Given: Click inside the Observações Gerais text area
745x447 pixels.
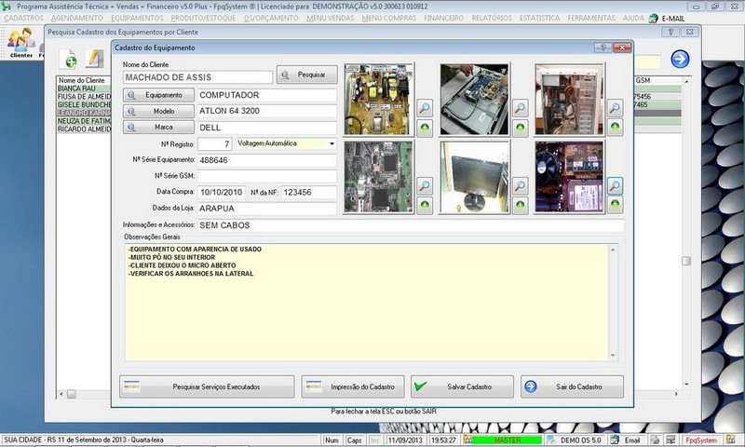Looking at the screenshot, I should coord(367,302).
